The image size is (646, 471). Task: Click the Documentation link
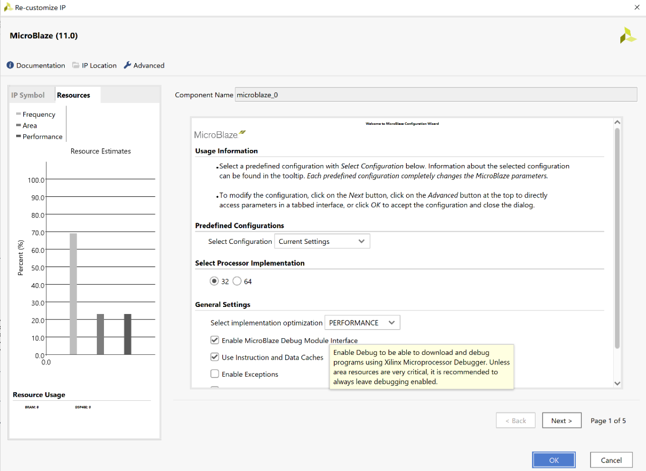point(40,66)
